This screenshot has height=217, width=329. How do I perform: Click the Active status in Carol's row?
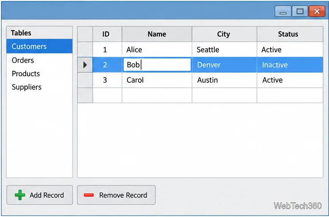[x=290, y=80]
